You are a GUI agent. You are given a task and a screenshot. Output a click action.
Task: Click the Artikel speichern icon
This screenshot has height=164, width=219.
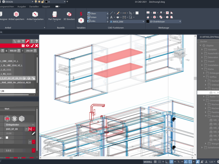(x=16, y=15)
